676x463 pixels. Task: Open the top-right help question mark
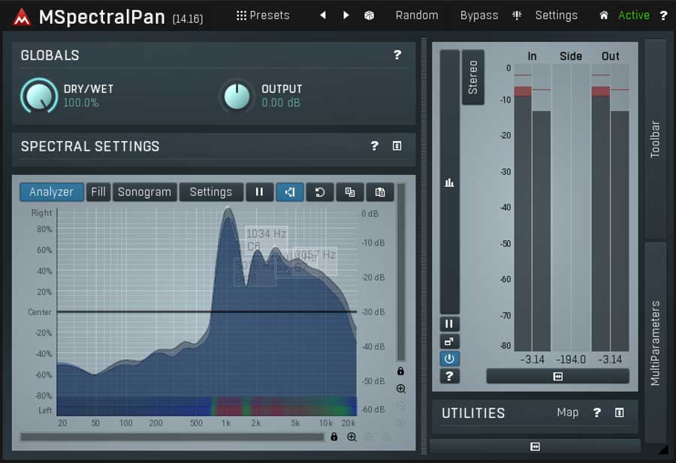click(x=663, y=16)
